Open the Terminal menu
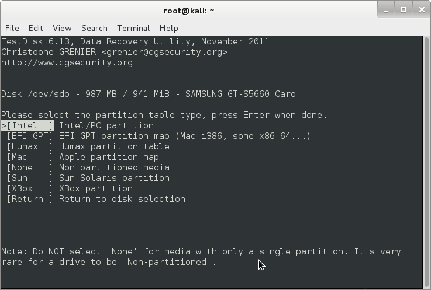 [x=133, y=28]
